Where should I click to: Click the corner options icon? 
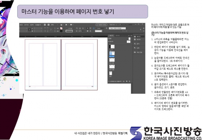[94, 28]
